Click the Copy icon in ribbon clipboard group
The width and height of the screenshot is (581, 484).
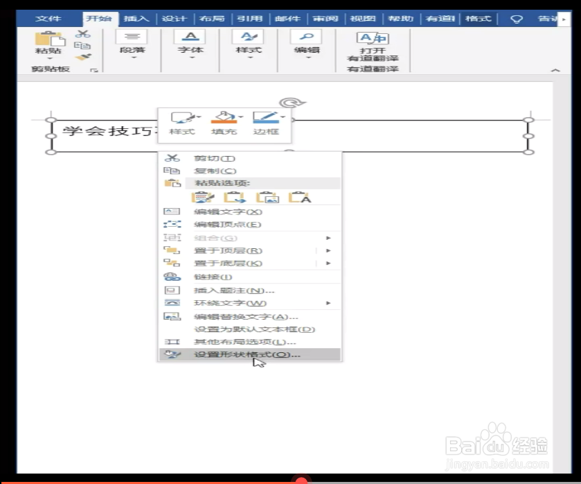pos(82,46)
